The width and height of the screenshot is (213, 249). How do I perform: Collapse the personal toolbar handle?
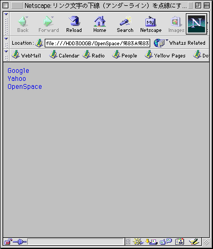tap(6, 55)
